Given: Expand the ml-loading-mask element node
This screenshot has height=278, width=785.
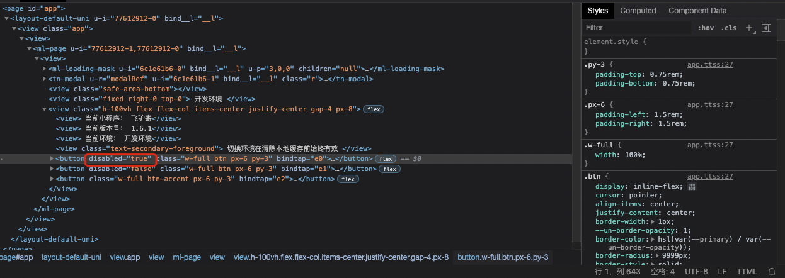Looking at the screenshot, I should click(x=44, y=69).
